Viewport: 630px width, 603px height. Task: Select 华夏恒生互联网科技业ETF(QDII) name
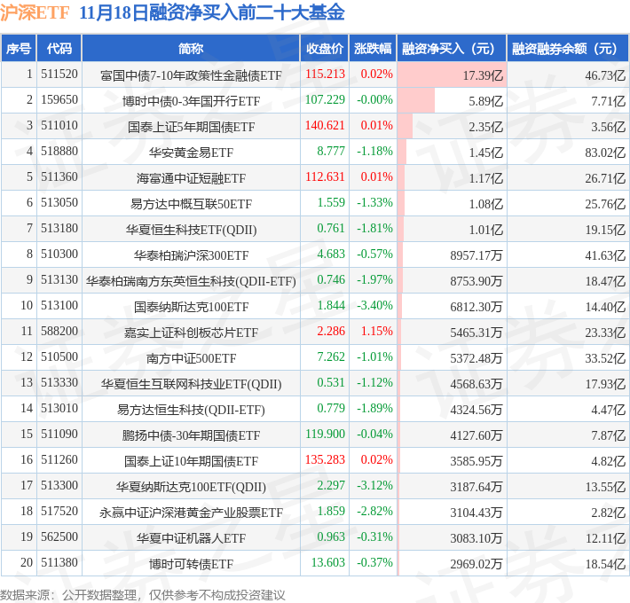pos(191,384)
